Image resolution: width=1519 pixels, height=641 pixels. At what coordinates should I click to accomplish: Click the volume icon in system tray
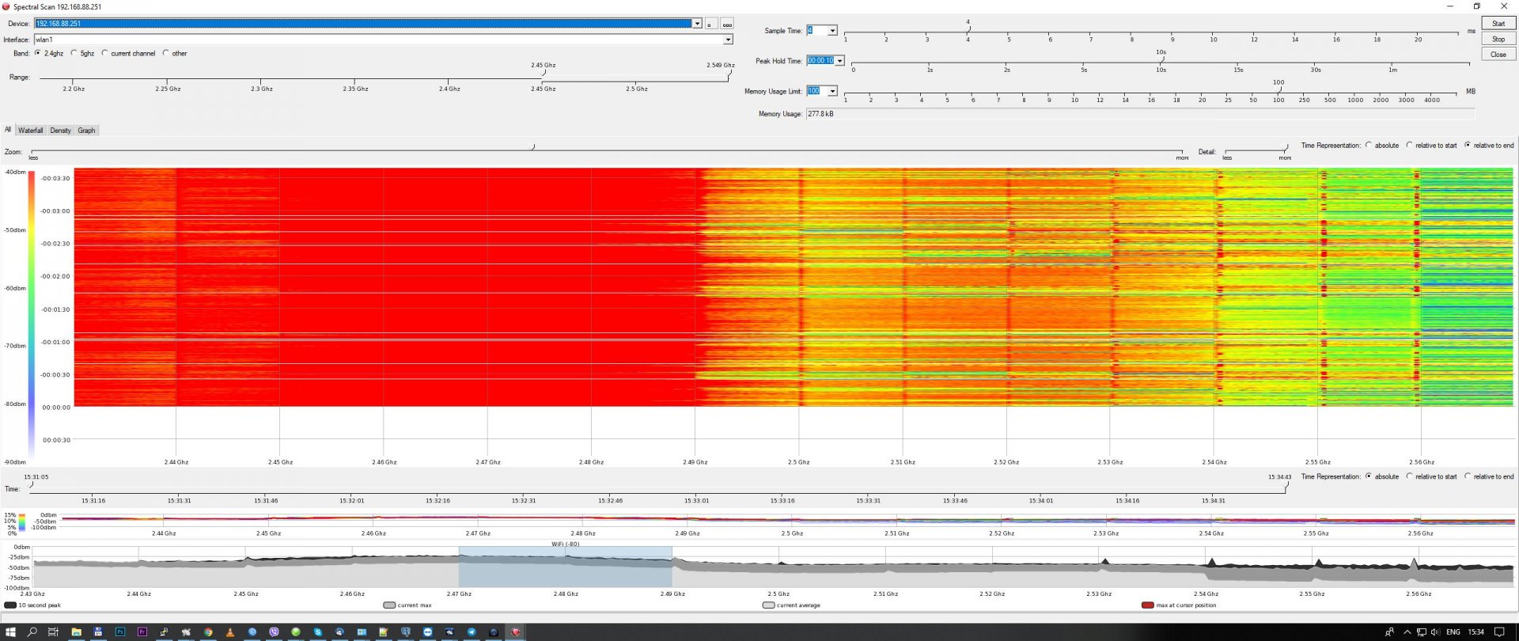(1435, 632)
